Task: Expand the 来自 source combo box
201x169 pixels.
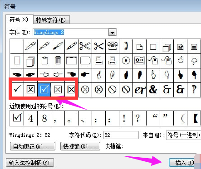Action: coord(183,135)
